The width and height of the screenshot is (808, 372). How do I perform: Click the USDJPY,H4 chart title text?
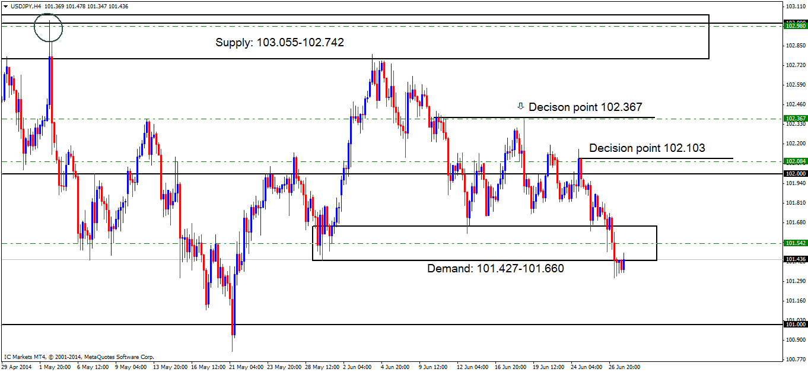click(x=25, y=6)
